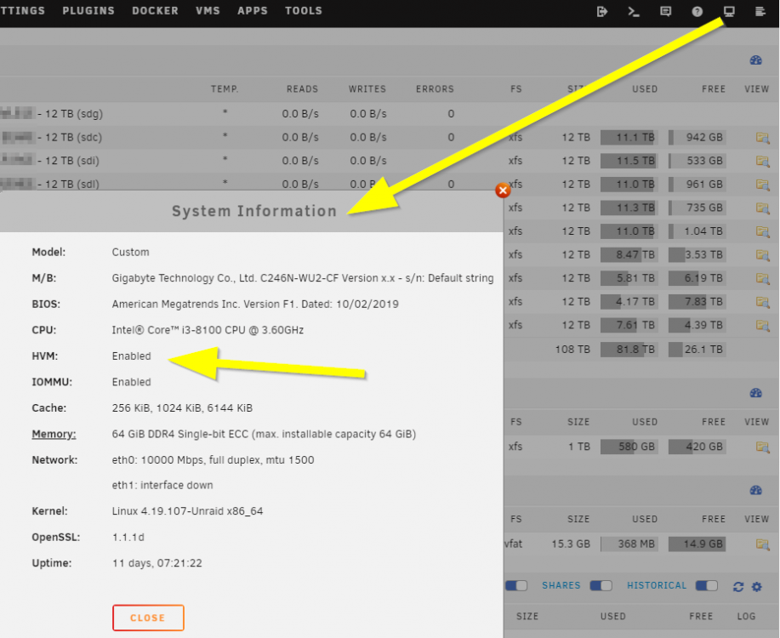The width and height of the screenshot is (780, 638).
Task: Click the 'eth1: interface down' network line
Action: click(162, 485)
